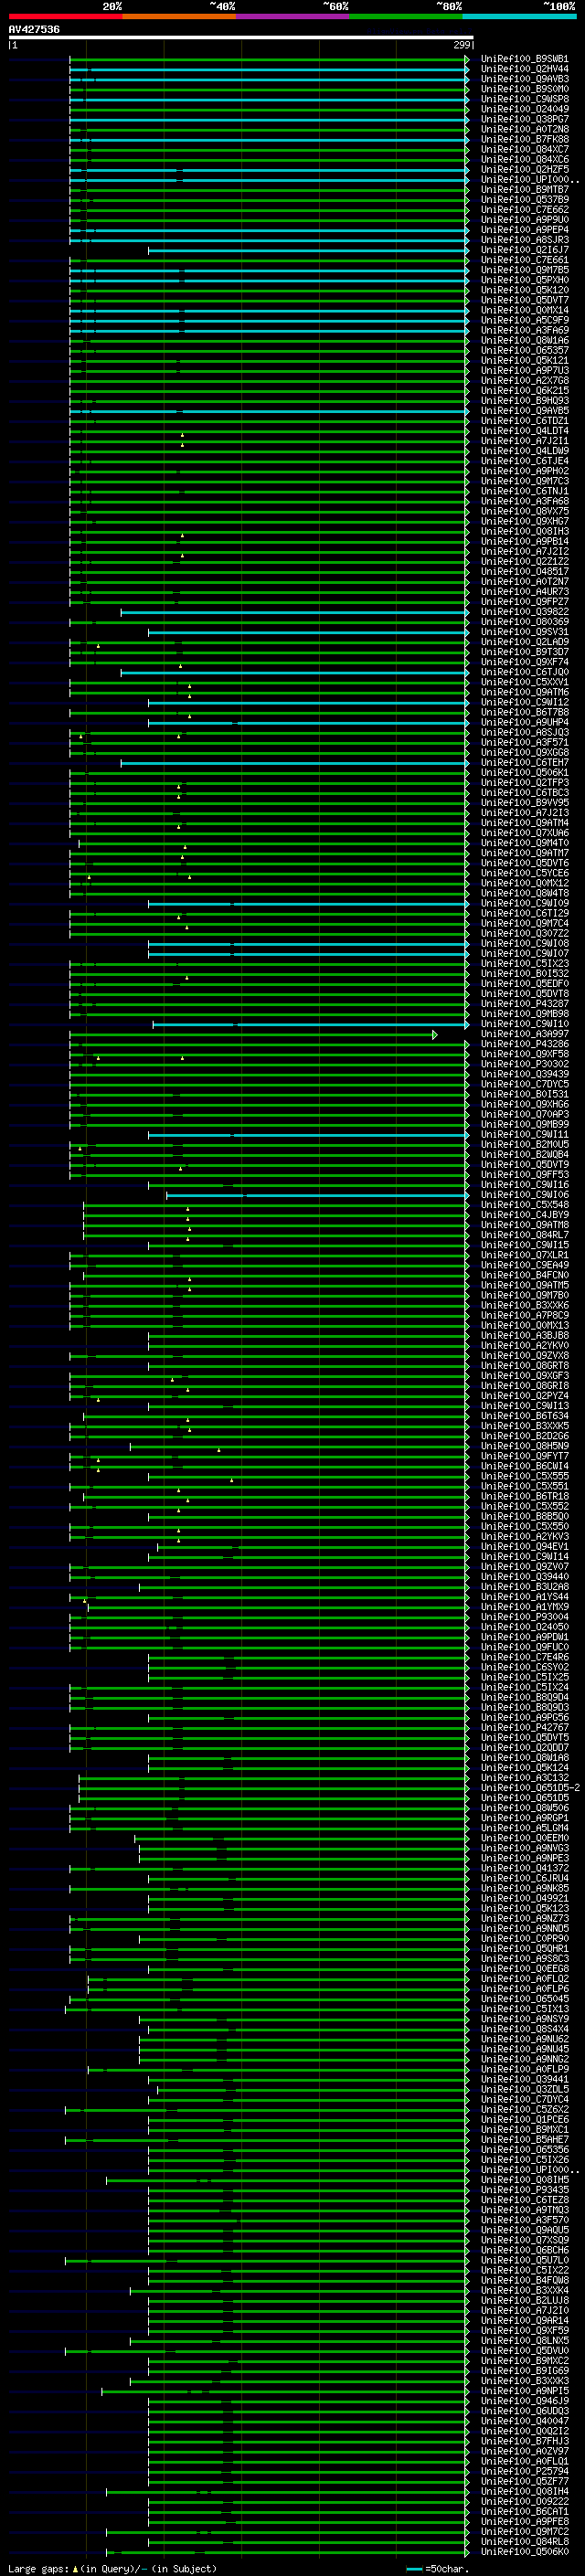This screenshot has width=585, height=2576.
Task: Select the UniRef100_Q9AVB5 label
Action: (524, 411)
